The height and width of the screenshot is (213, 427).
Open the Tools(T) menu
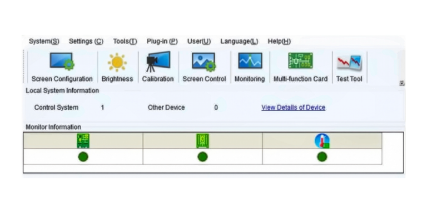[125, 42]
